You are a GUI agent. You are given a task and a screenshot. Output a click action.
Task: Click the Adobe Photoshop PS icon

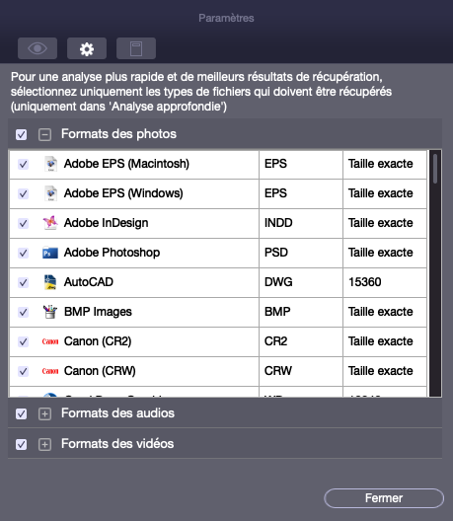(x=50, y=253)
